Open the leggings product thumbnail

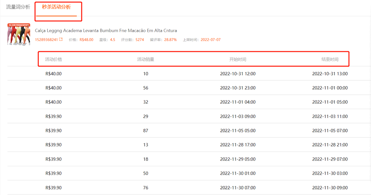pos(19,35)
